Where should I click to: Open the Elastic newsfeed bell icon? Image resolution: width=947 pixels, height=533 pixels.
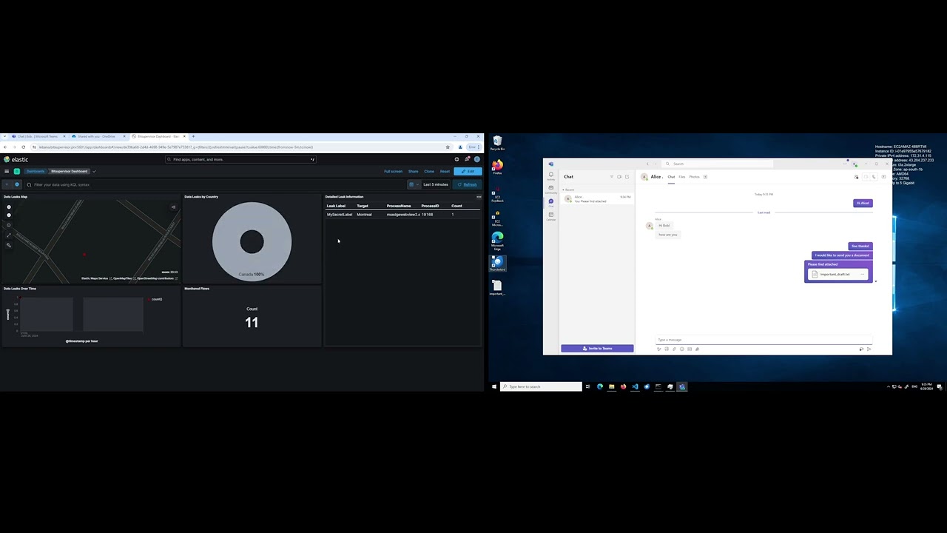[467, 159]
